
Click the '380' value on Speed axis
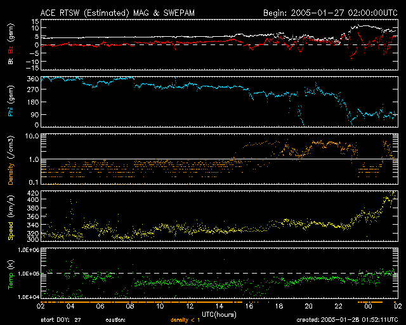click(x=33, y=208)
